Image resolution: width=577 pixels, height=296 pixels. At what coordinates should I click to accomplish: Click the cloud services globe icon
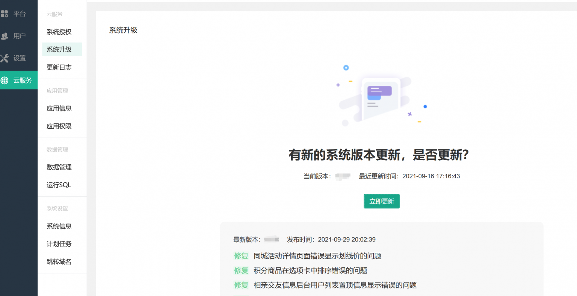click(5, 80)
